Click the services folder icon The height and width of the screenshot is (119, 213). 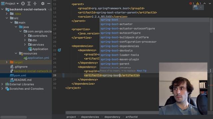(x=30, y=45)
